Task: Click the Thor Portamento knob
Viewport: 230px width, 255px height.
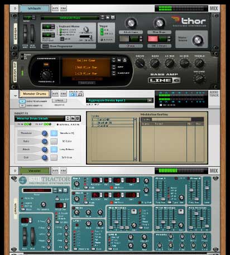Action: [85, 29]
